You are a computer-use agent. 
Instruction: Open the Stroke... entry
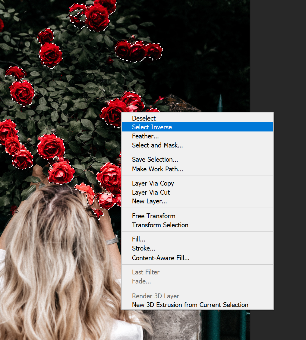click(x=197, y=248)
